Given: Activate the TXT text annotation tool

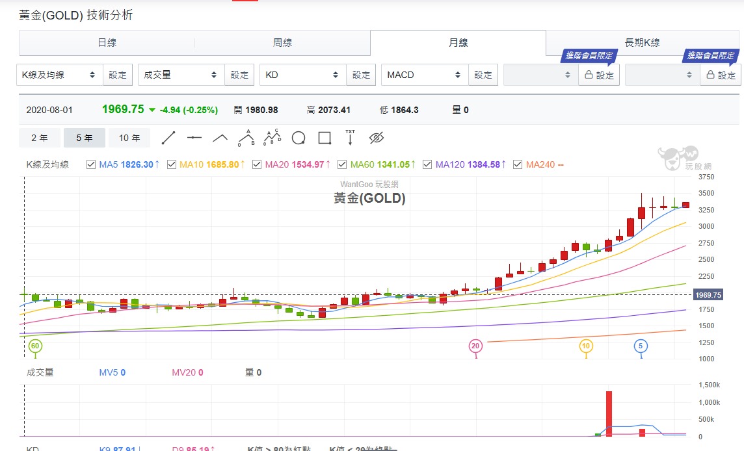Looking at the screenshot, I should pos(351,138).
